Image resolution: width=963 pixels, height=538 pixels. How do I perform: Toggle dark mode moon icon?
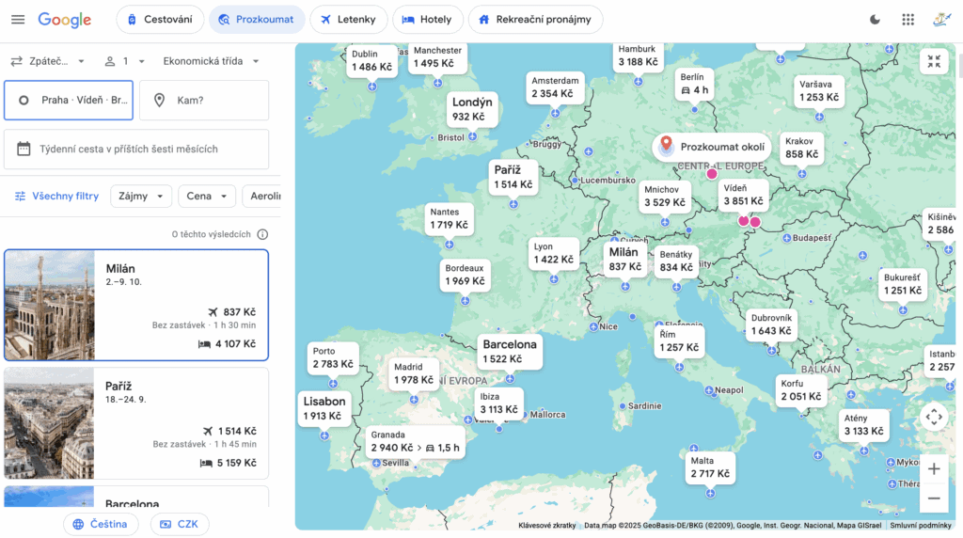pyautogui.click(x=876, y=20)
